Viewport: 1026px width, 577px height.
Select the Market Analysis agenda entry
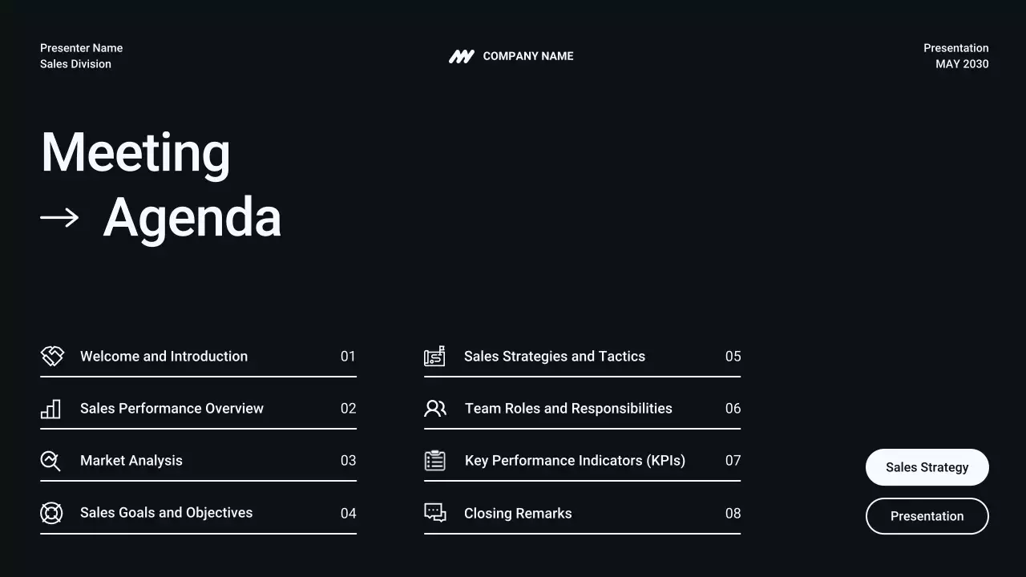click(x=131, y=461)
